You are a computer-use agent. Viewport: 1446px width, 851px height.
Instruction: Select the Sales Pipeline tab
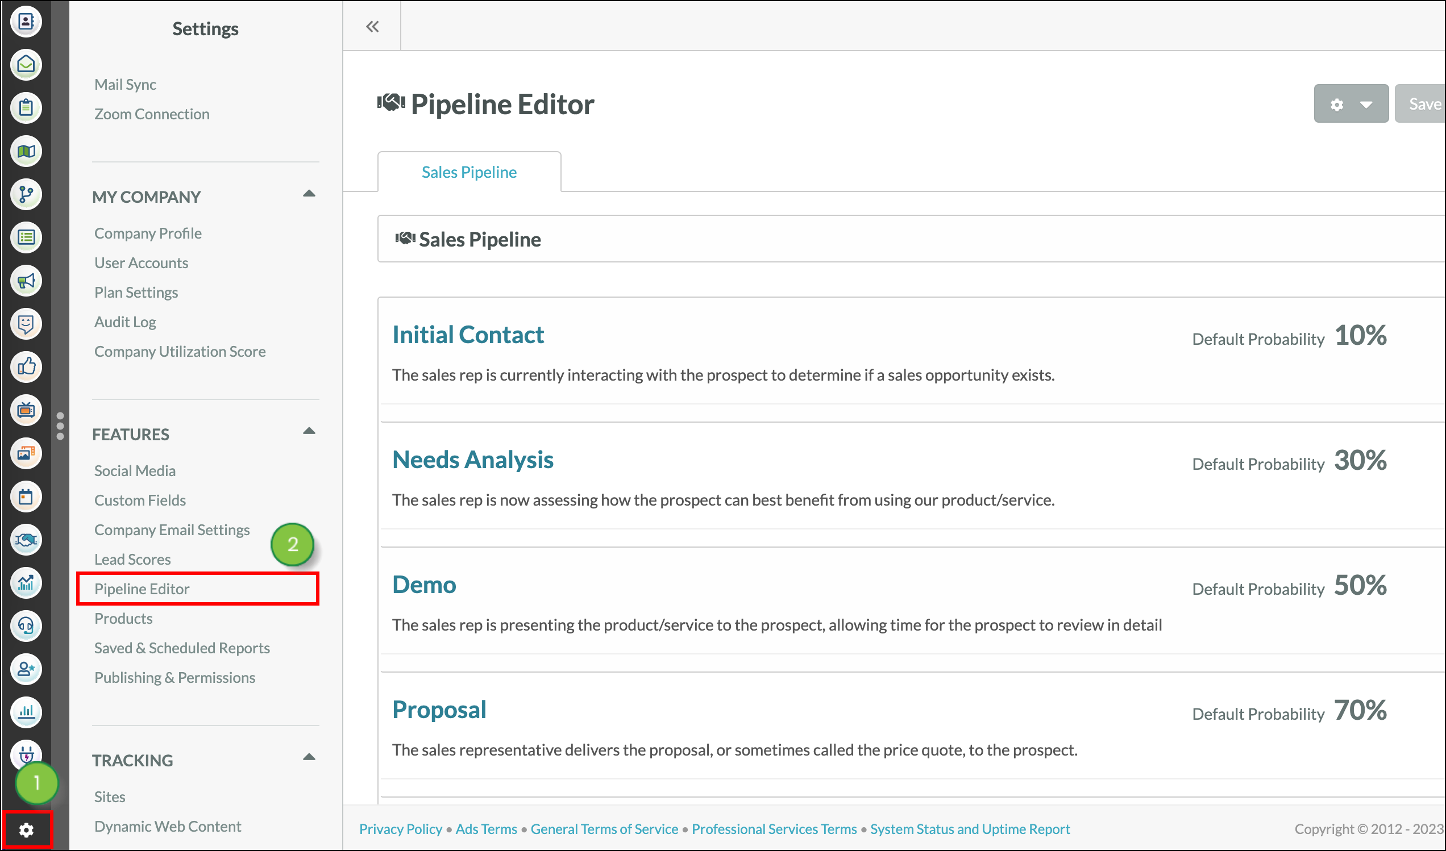click(469, 171)
